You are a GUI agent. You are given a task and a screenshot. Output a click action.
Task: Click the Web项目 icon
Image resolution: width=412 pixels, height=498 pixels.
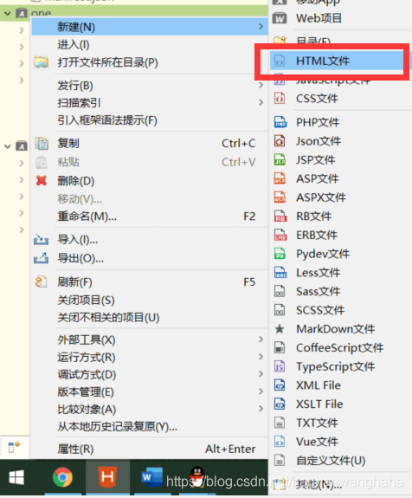pyautogui.click(x=280, y=18)
